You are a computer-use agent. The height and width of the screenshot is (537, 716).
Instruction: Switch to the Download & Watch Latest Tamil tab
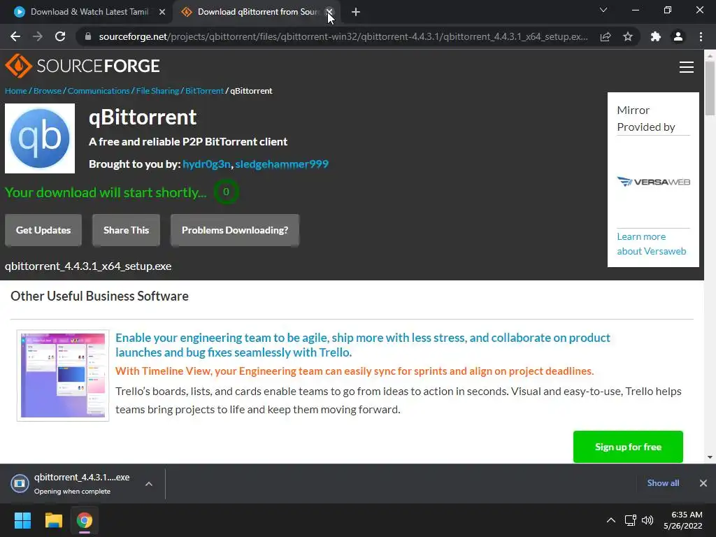89,12
